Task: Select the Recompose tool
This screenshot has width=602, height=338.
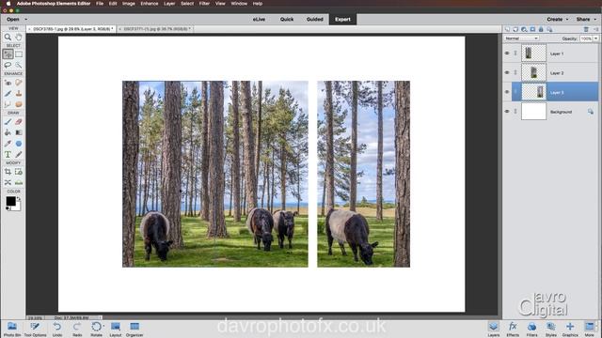Action: pyautogui.click(x=19, y=172)
